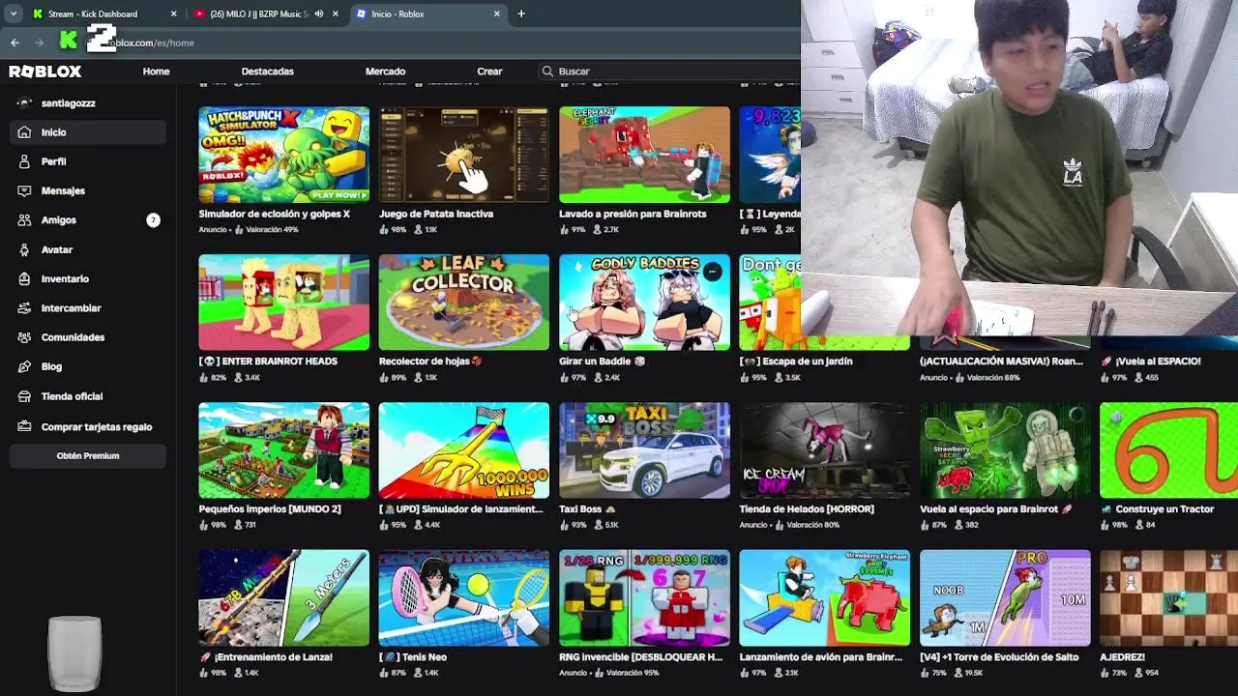Open Lavado a presión para Brainrots thumbnail
This screenshot has height=696, width=1238.
click(x=644, y=155)
